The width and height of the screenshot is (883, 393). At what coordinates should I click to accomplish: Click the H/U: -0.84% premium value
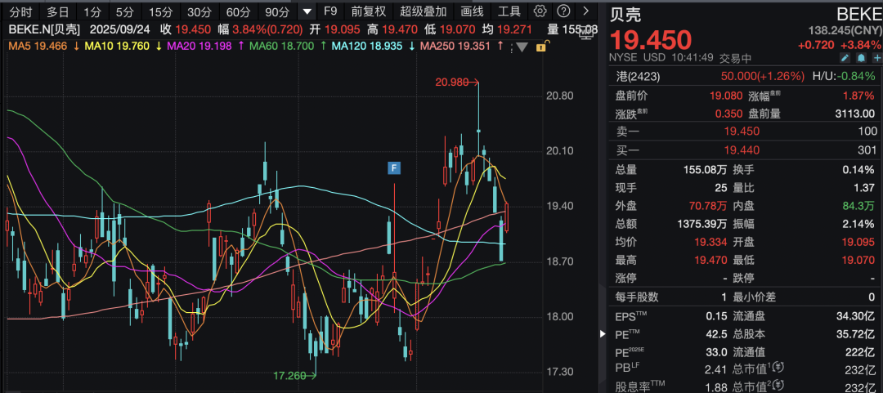coord(844,76)
